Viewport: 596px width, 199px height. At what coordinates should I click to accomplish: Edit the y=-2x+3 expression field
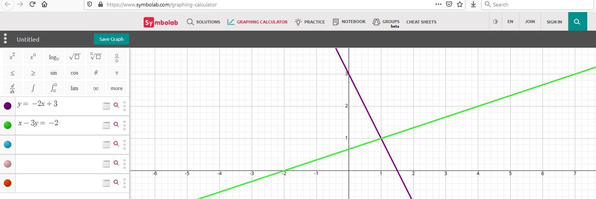(59, 106)
